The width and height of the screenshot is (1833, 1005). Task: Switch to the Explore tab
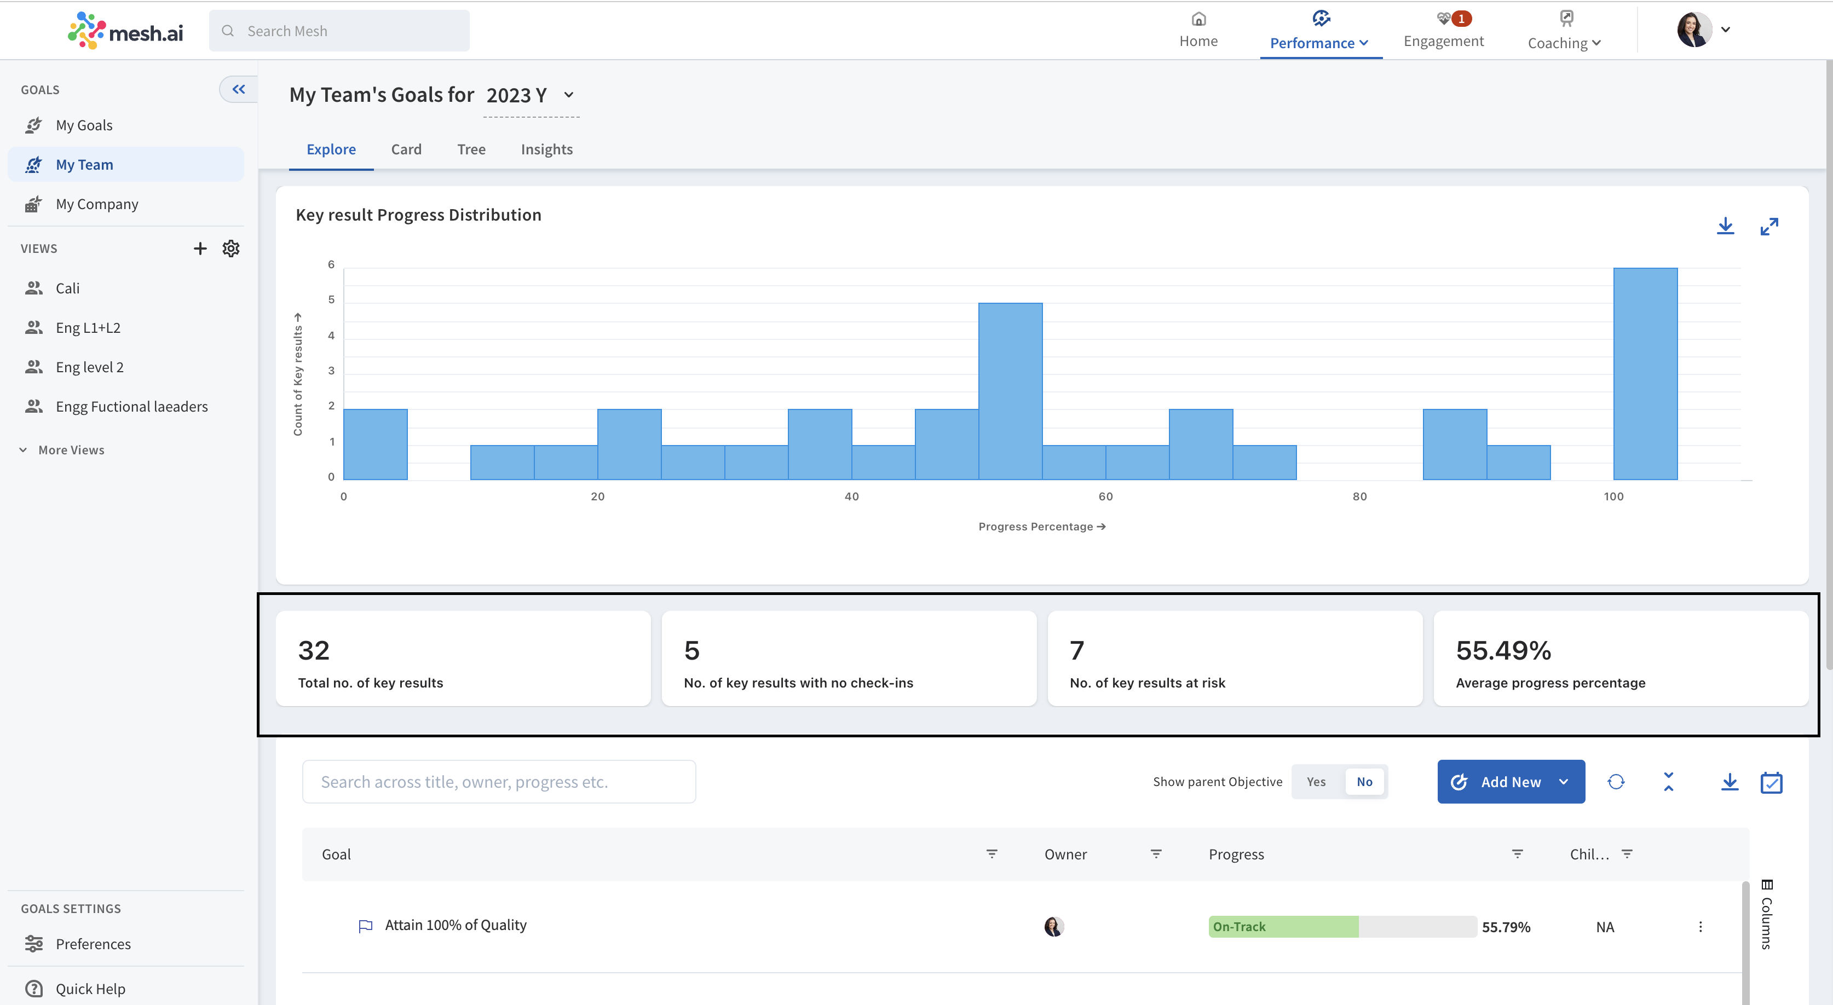[x=331, y=149]
